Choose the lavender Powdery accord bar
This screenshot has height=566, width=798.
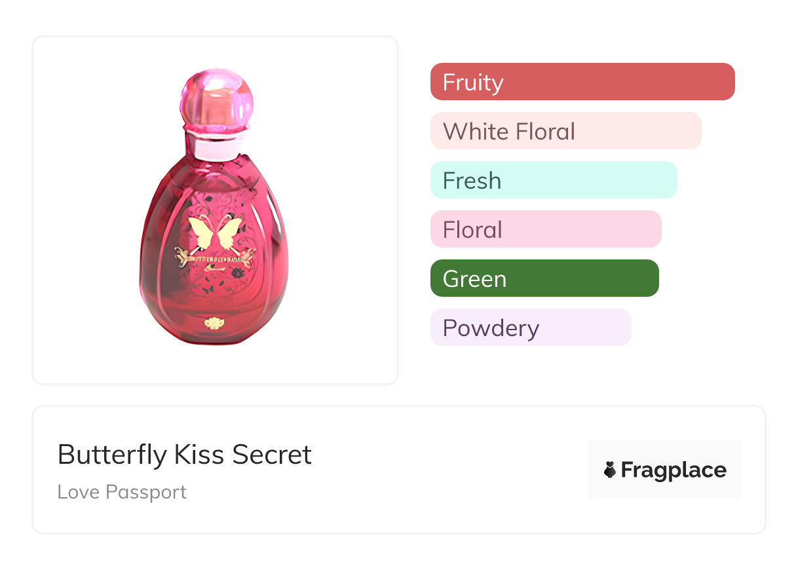[530, 328]
